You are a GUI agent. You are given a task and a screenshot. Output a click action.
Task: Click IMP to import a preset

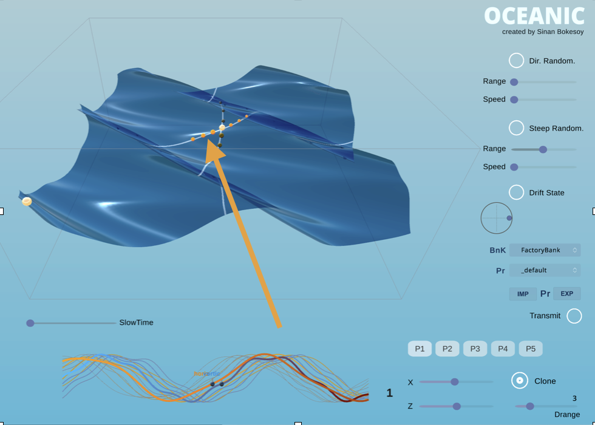point(523,293)
